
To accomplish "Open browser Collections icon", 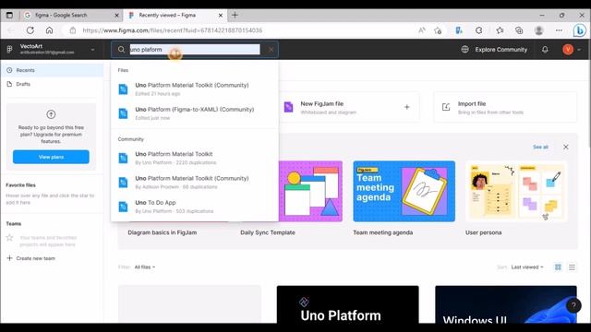I will coord(519,30).
